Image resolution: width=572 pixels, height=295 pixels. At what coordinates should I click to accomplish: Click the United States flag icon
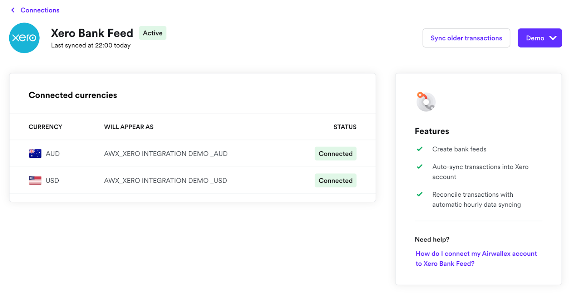[35, 181]
